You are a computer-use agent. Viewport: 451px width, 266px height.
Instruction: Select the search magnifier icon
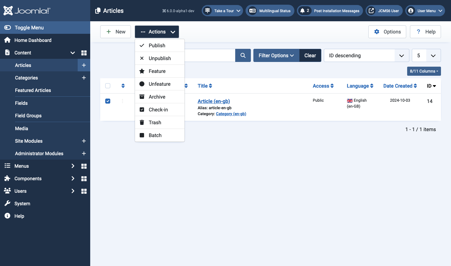(243, 55)
